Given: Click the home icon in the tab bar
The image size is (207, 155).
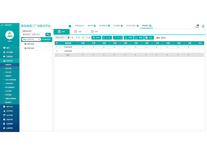Looking at the screenshot, I should point(70,26).
